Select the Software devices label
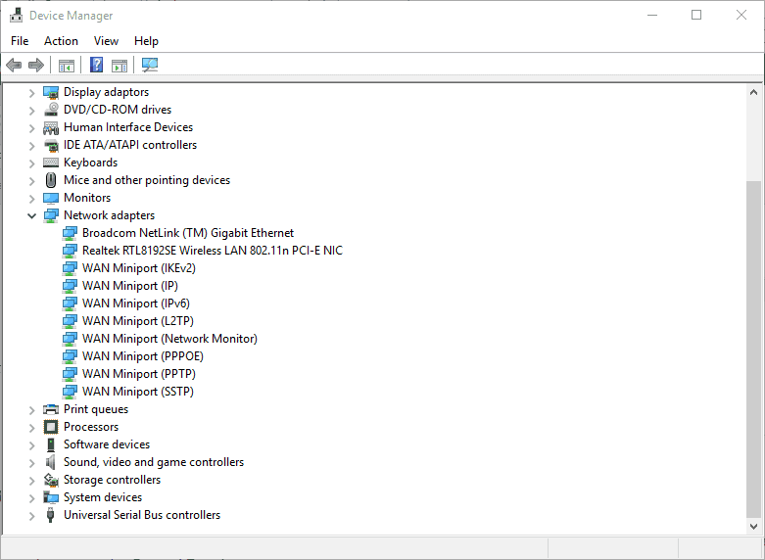This screenshot has width=765, height=560. tap(107, 444)
